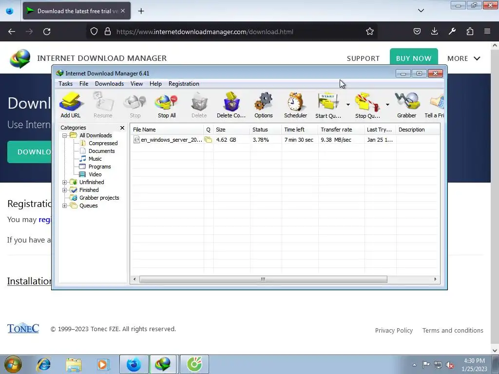Open Stop Queue dropdown arrow
This screenshot has height=374, width=499.
(x=387, y=105)
